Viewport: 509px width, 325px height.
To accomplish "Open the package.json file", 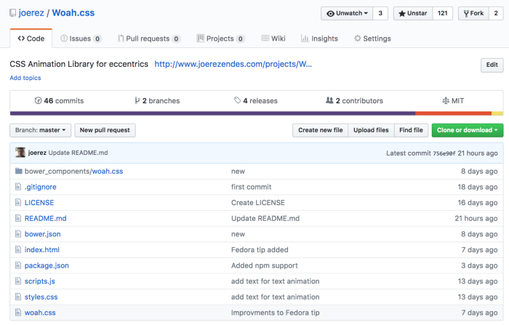I will (x=47, y=265).
